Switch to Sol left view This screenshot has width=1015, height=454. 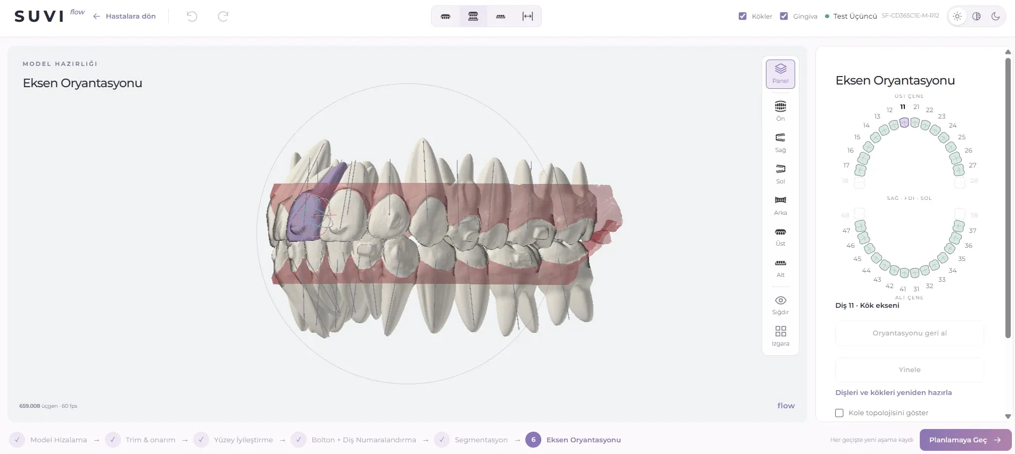click(x=780, y=174)
